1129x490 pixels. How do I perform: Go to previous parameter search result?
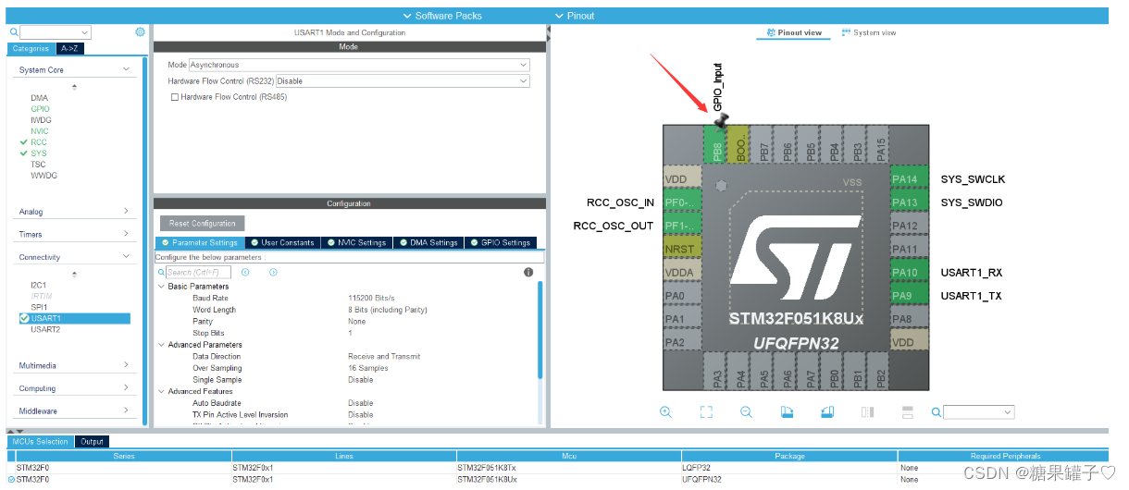[x=245, y=272]
